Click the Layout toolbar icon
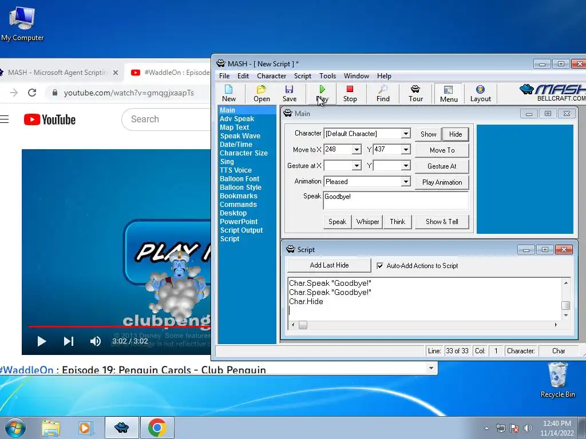Viewport: 586px width, 439px height. tap(480, 93)
